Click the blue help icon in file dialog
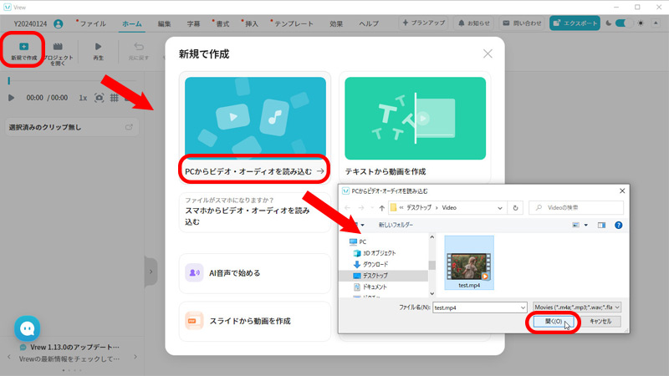 pos(618,225)
